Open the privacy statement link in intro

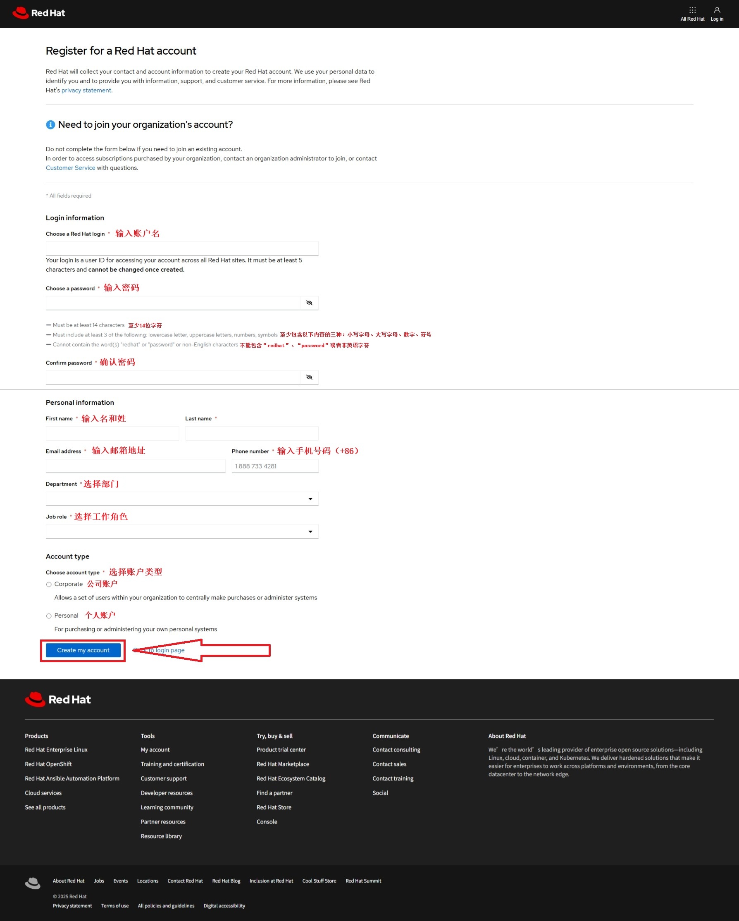(x=86, y=91)
